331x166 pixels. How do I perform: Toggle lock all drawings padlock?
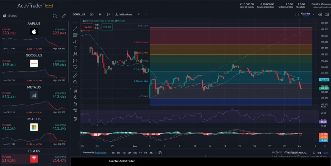point(75,103)
